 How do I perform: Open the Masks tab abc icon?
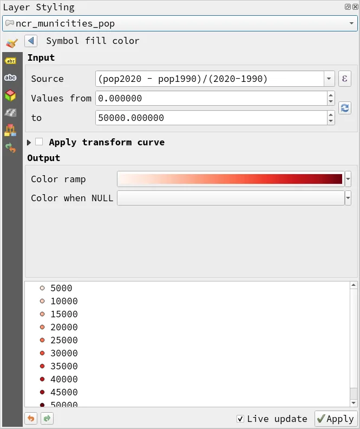(10, 78)
